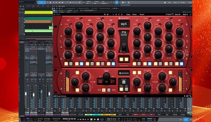
Task: Toggle the blue button under right HF band
Action: point(181,64)
